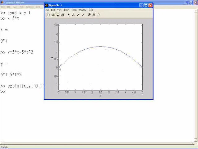This screenshot has height=149, width=198.
Task: Click MATLAB icon in Figure No. 1 title bar
Action: 46,5
